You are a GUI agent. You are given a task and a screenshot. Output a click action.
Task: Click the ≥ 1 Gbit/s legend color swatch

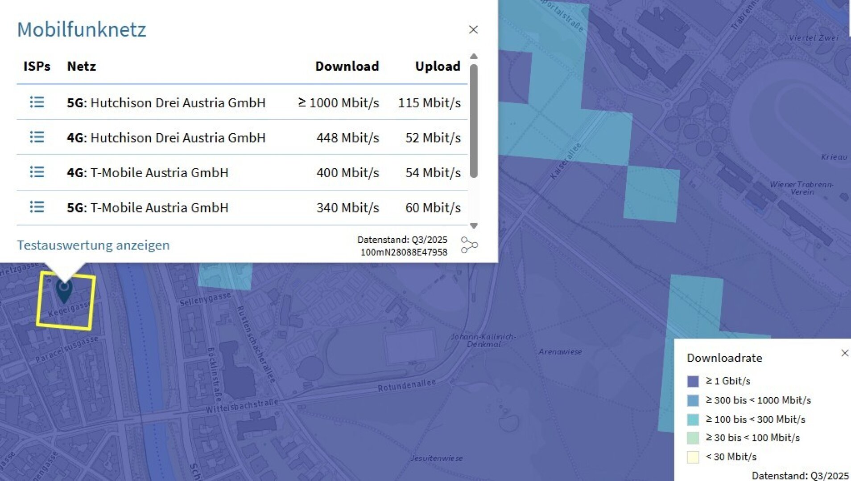[693, 381]
